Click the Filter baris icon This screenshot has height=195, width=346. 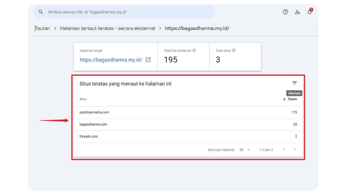coord(294,83)
